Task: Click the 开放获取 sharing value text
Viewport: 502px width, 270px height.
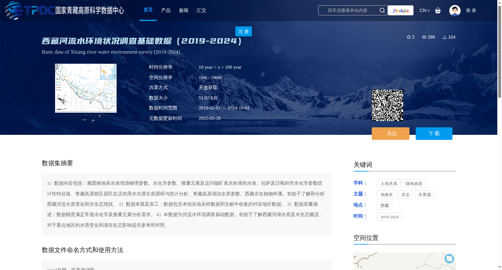Action: 208,87
